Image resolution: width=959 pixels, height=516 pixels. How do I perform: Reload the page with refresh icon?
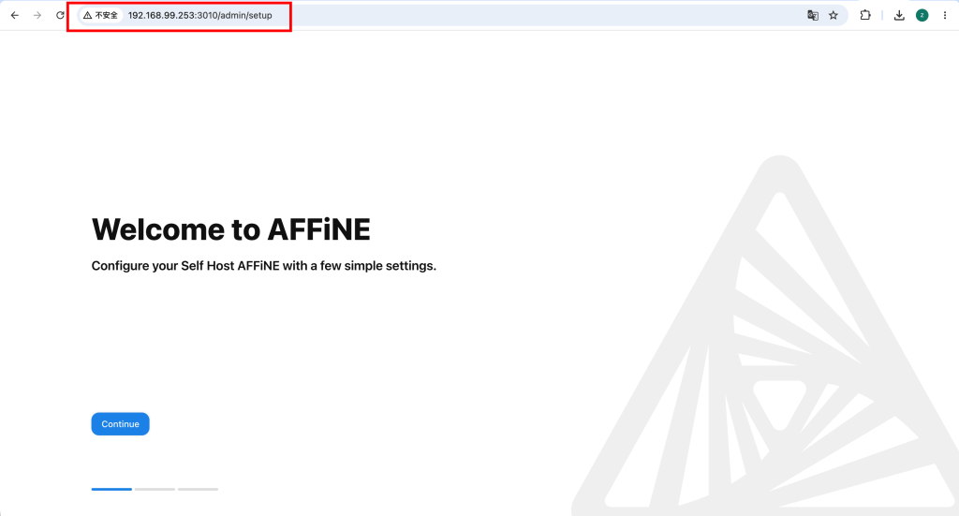(x=60, y=15)
